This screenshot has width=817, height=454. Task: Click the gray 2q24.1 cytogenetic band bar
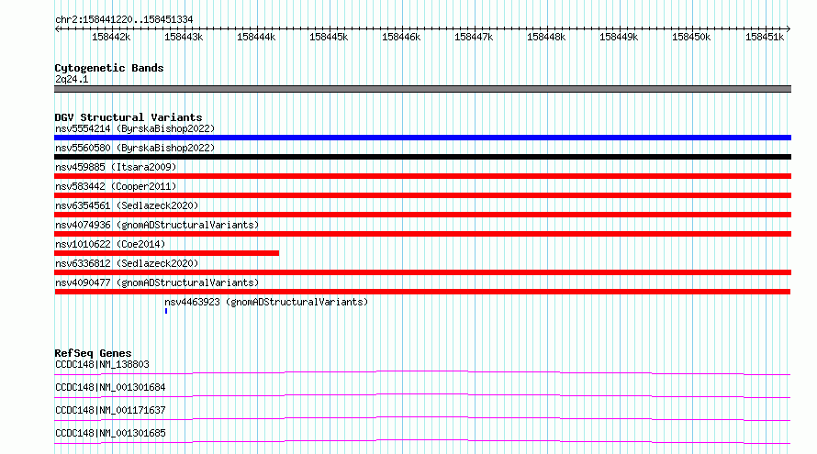(422, 89)
